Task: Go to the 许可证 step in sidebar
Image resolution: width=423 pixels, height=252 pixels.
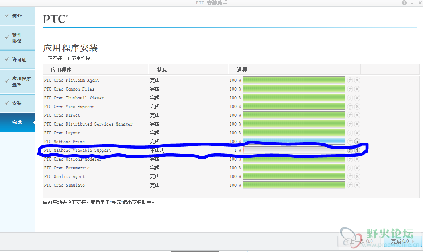Action: (x=17, y=60)
